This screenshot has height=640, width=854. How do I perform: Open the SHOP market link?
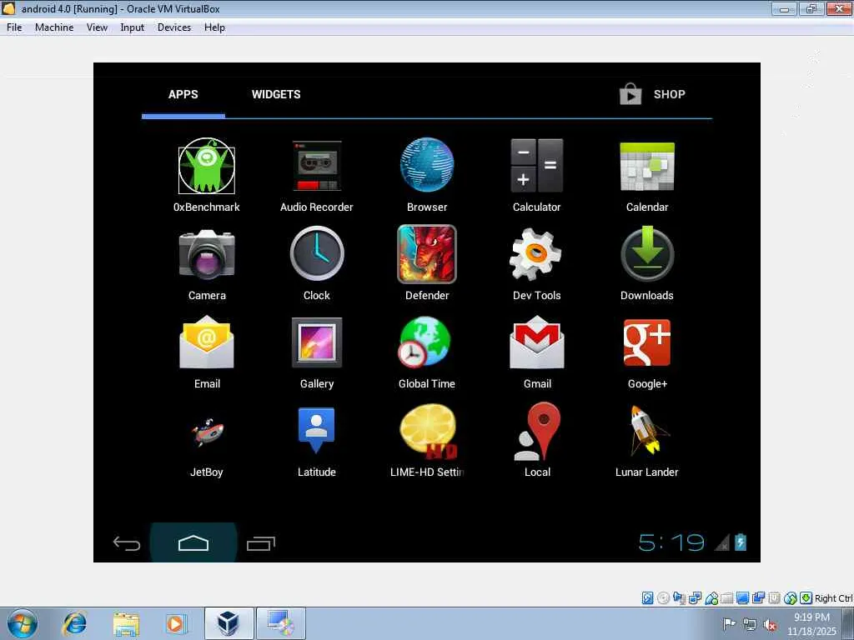652,94
